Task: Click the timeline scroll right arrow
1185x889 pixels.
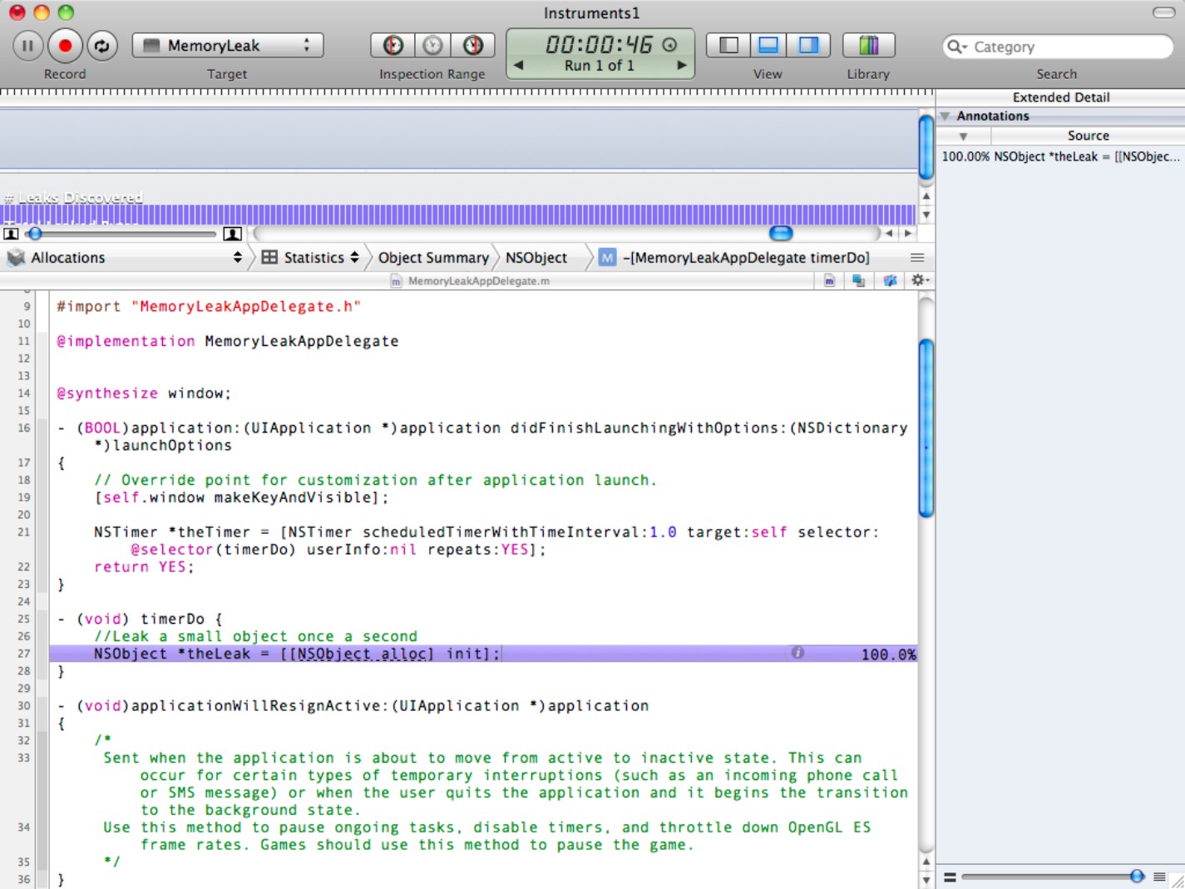Action: click(x=907, y=234)
